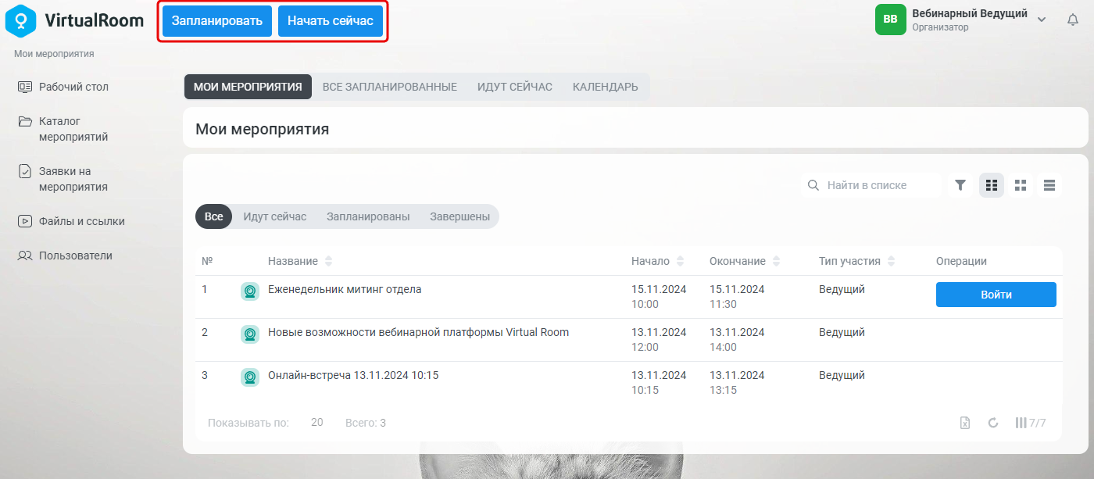Click the green BB user avatar
This screenshot has width=1094, height=479.
(x=890, y=20)
